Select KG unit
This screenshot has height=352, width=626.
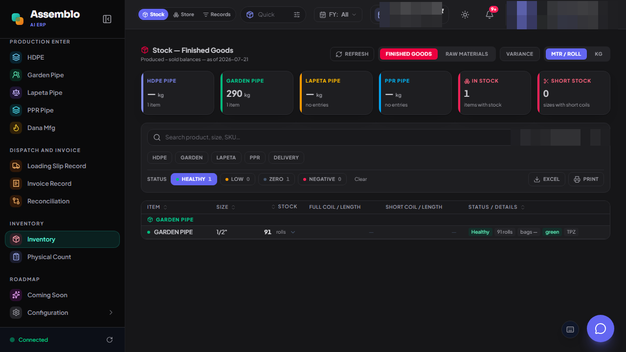(598, 54)
